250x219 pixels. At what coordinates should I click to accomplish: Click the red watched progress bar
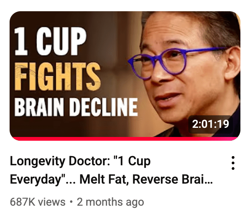(125, 139)
